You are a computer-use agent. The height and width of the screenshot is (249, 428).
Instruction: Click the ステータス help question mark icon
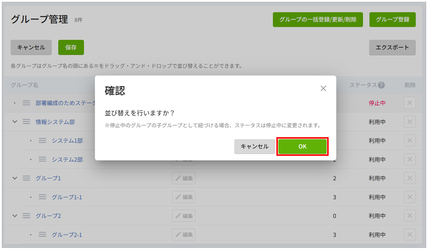[381, 85]
